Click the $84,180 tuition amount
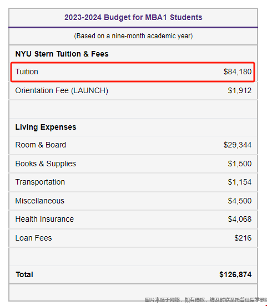The width and height of the screenshot is (267, 306). coord(238,72)
